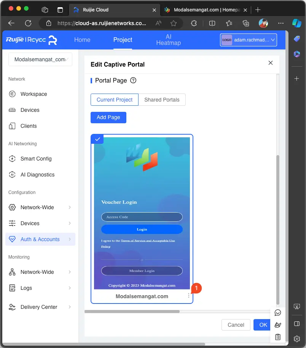Click the floating bird assistant icon
Viewport: 306px width, 348px height.
(x=278, y=325)
